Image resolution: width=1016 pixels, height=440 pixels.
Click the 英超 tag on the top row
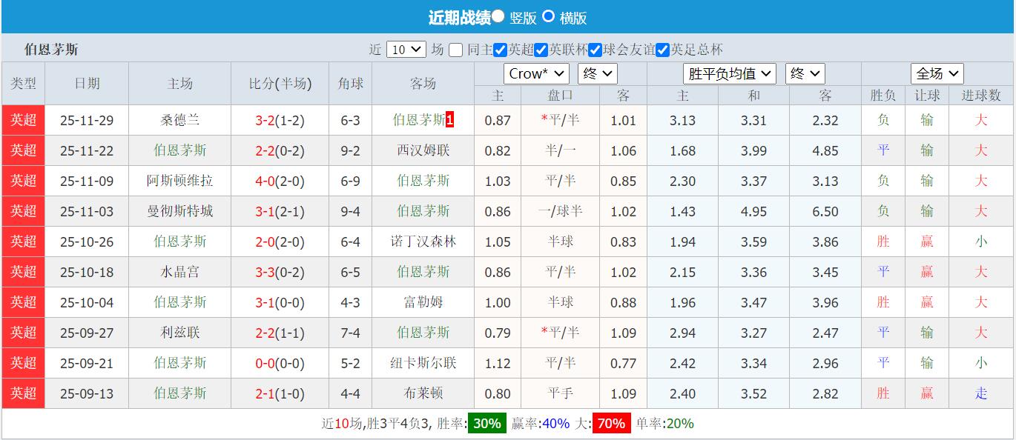coord(23,119)
